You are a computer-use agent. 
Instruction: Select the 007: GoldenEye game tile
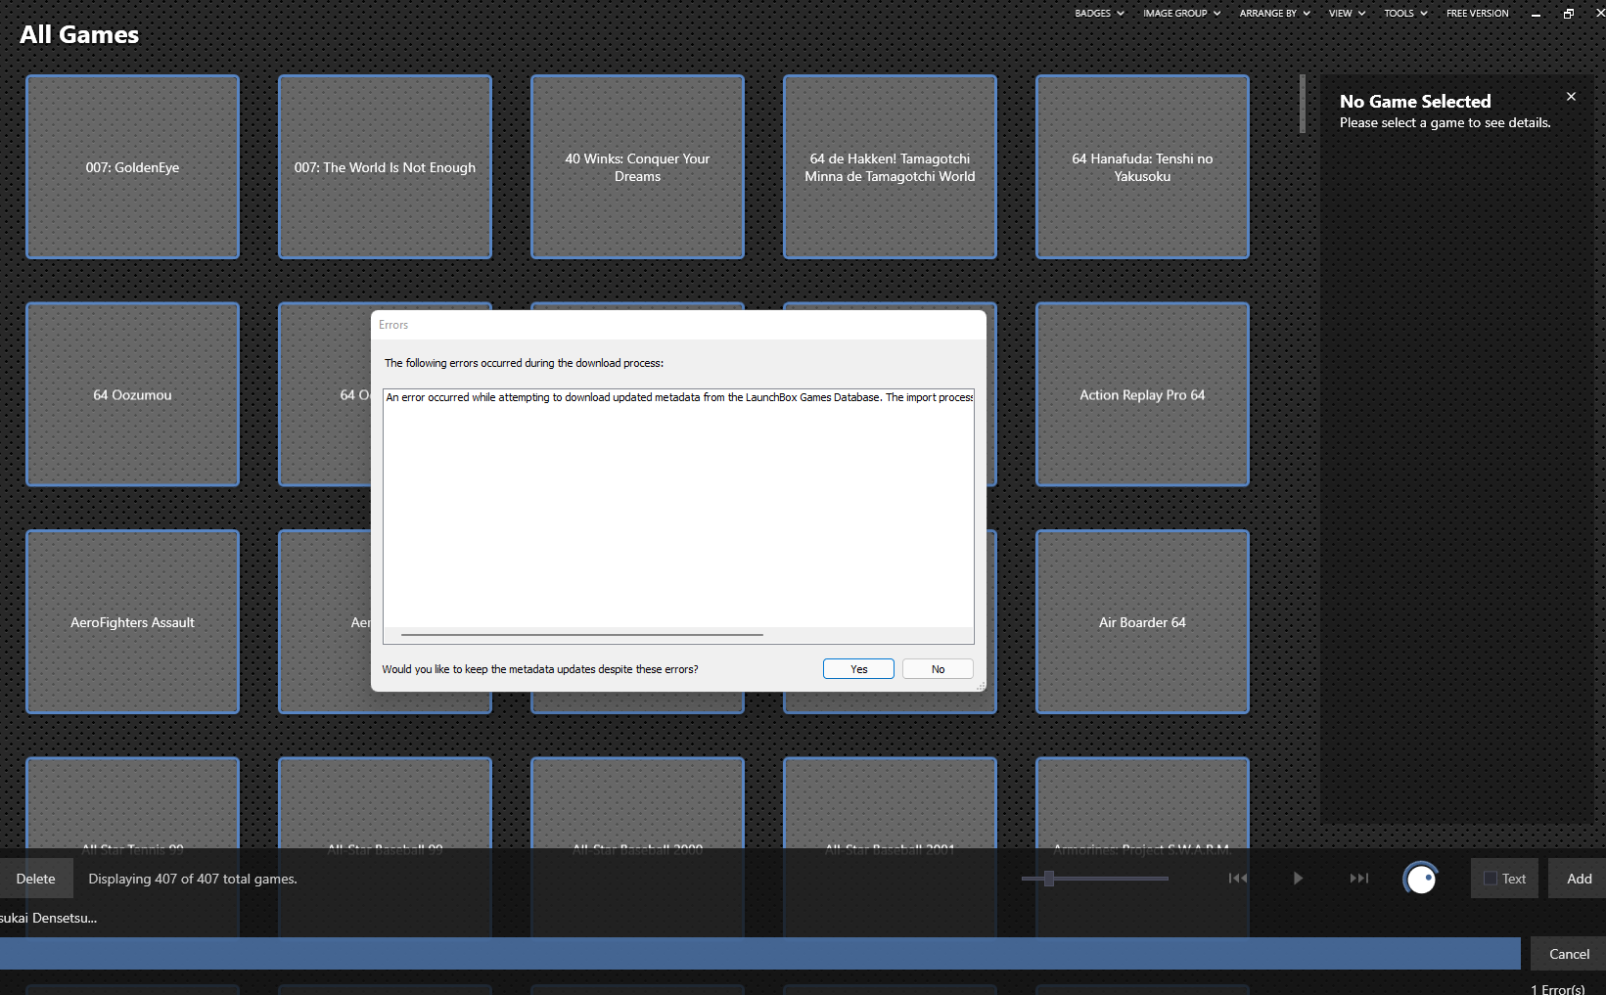click(132, 167)
